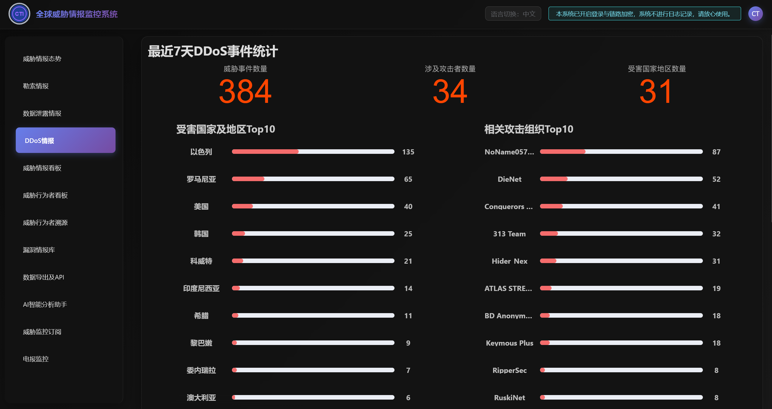Open the AI智能分析助手 panel

pos(45,304)
